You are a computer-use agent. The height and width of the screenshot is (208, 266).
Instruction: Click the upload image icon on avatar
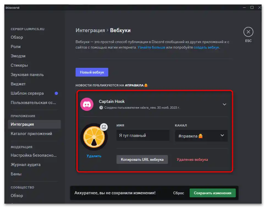pyautogui.click(x=104, y=127)
